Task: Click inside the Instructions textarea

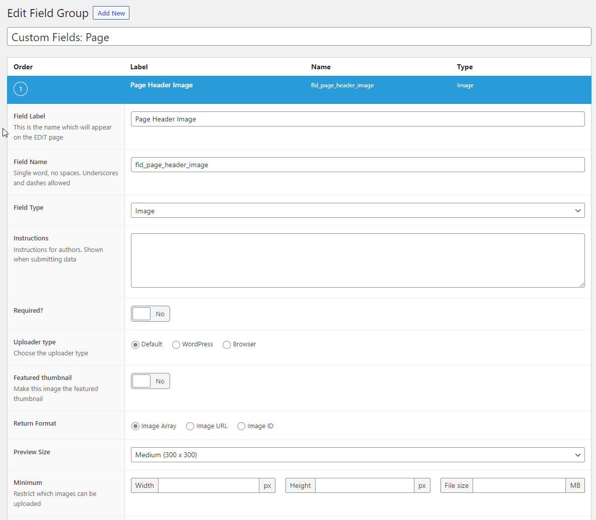Action: tap(358, 260)
